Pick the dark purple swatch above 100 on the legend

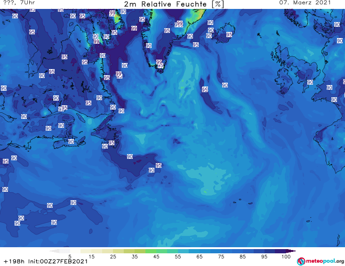(281, 251)
